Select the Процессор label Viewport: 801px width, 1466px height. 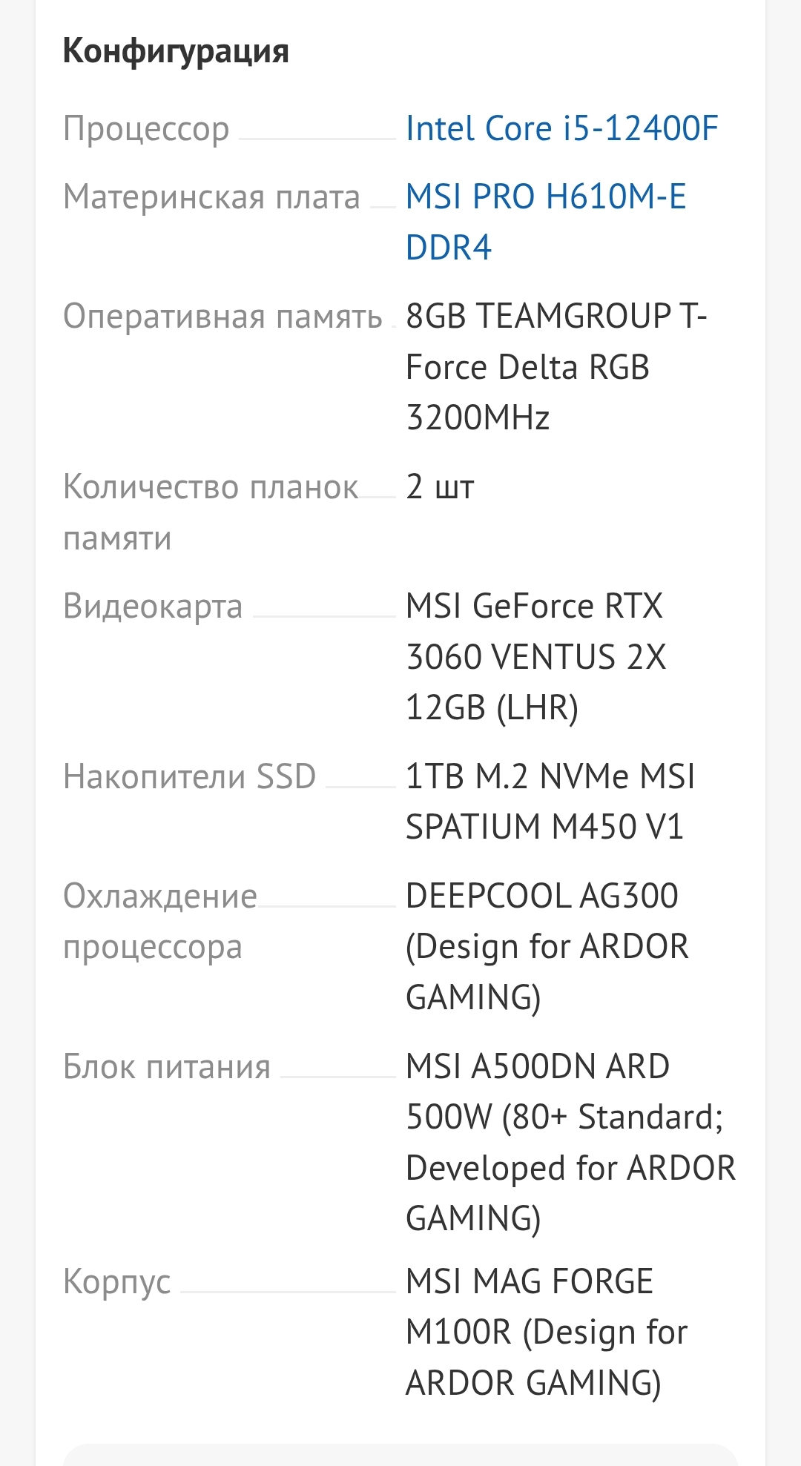click(x=146, y=128)
